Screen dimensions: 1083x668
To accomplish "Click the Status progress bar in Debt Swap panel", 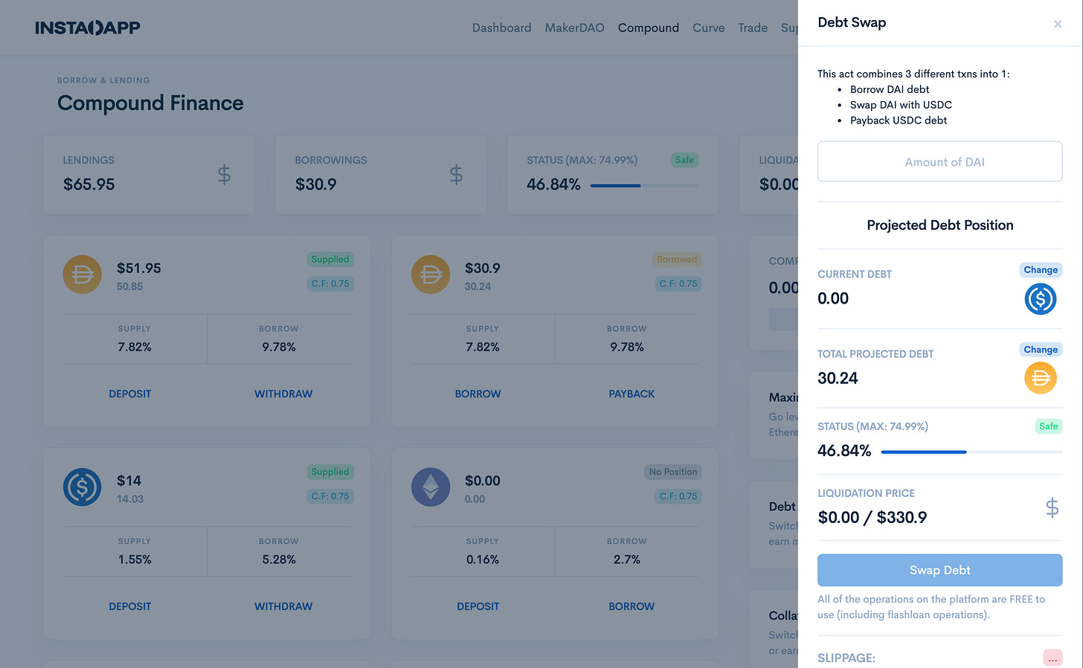I will 971,452.
